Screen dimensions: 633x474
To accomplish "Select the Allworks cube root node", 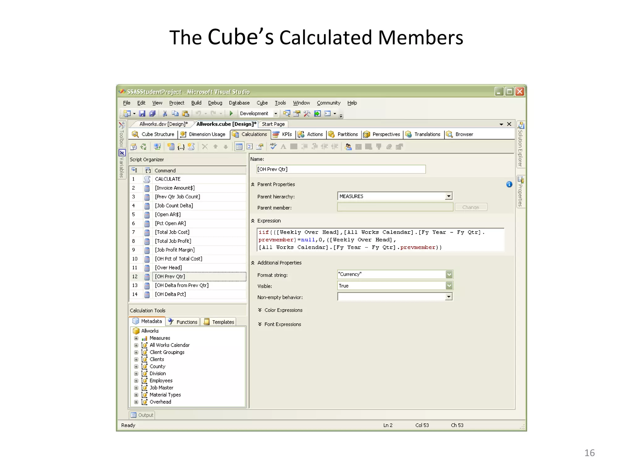I will pyautogui.click(x=146, y=331).
